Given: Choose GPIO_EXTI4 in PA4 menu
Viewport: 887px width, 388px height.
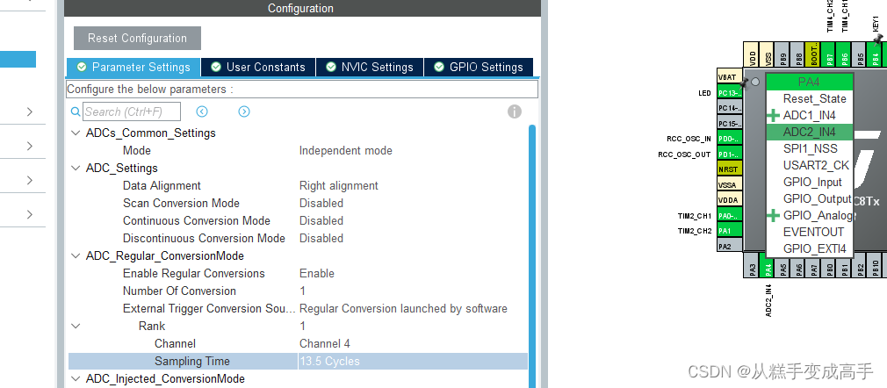Looking at the screenshot, I should click(x=809, y=248).
